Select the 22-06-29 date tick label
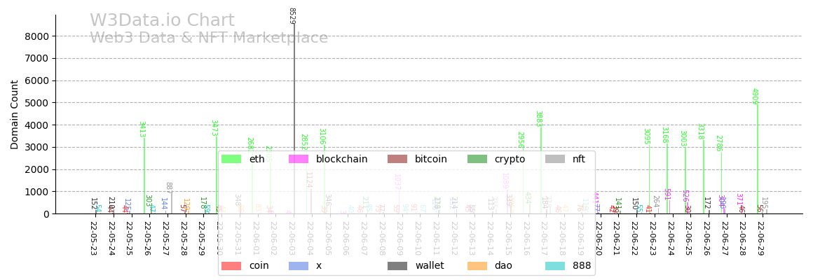The height and width of the screenshot is (280, 813). tap(760, 239)
